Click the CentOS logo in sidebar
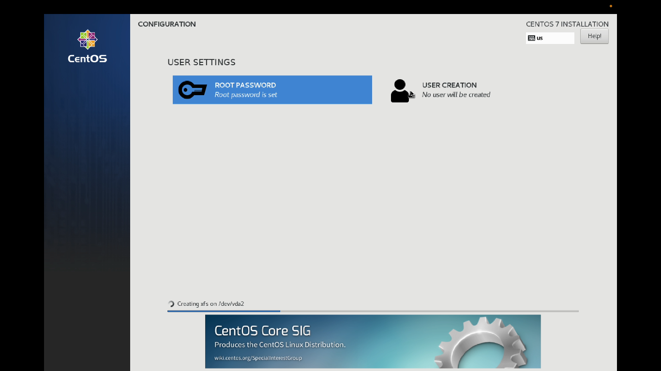The width and height of the screenshot is (661, 371). pyautogui.click(x=88, y=46)
